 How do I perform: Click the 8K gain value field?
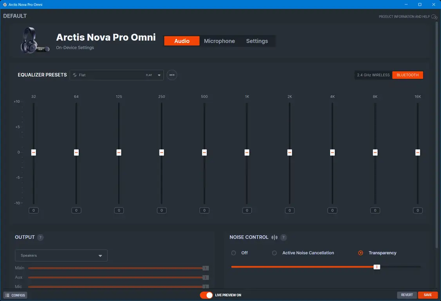(375, 210)
